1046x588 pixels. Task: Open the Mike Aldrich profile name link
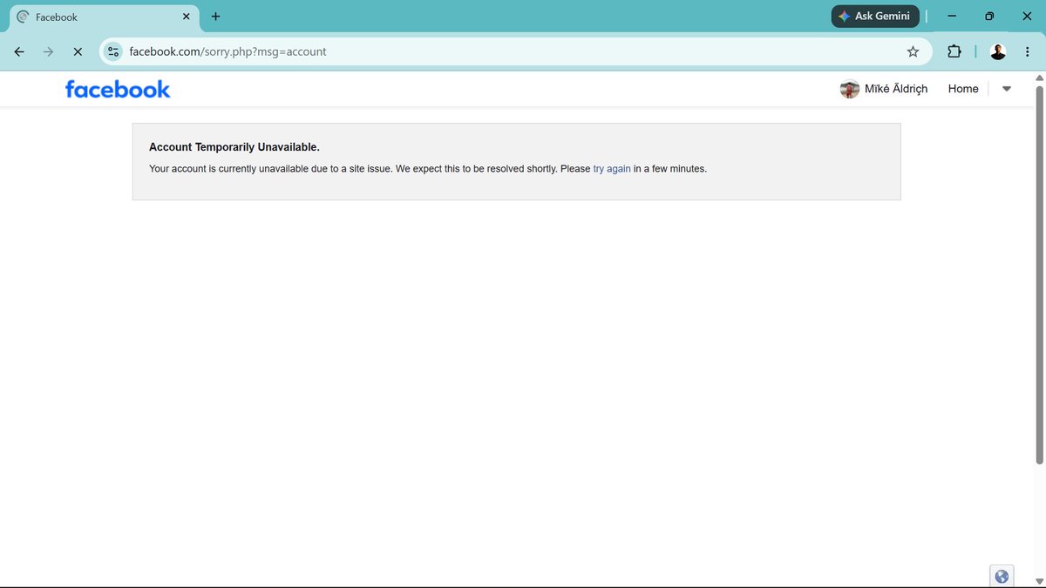point(896,89)
